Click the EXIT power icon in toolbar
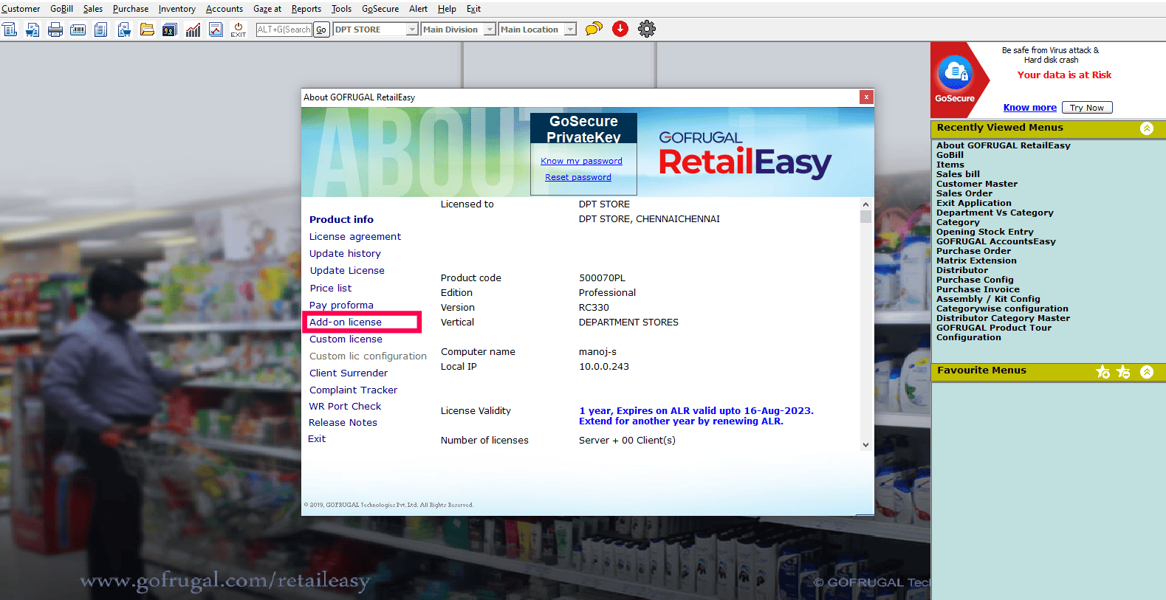The image size is (1166, 600). point(238,30)
